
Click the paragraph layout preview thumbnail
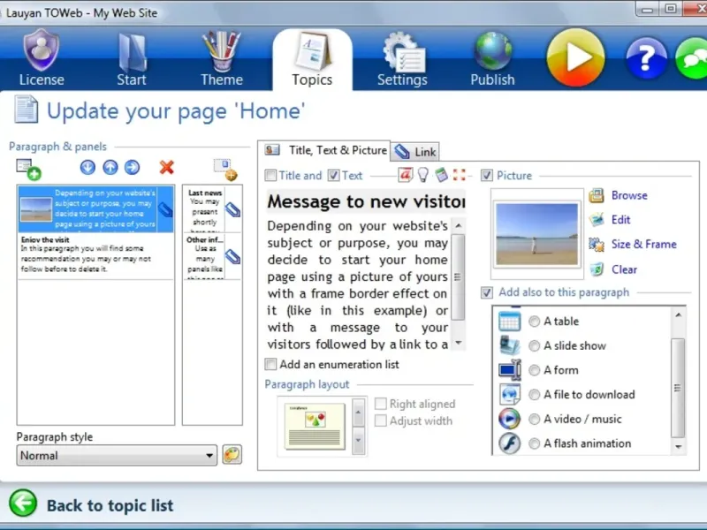315,426
